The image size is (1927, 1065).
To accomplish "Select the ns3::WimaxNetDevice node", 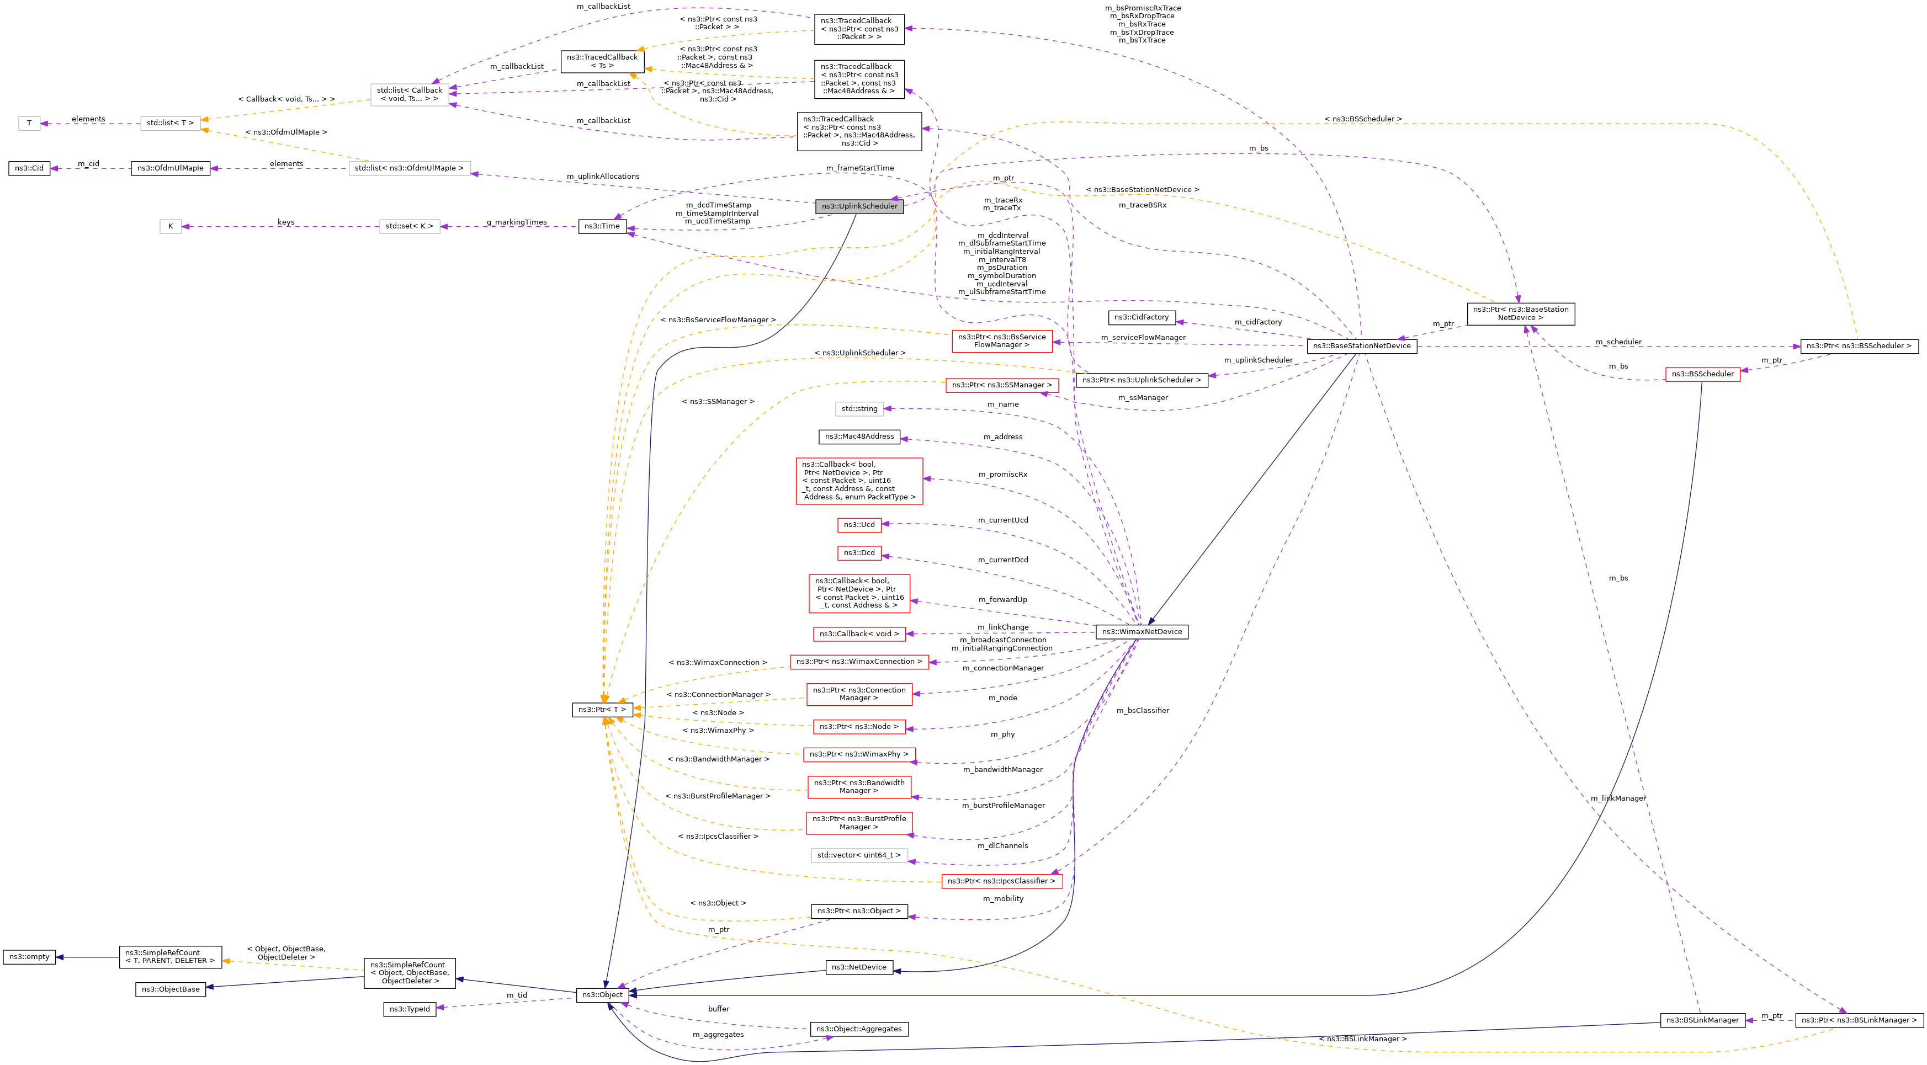I will point(1142,632).
